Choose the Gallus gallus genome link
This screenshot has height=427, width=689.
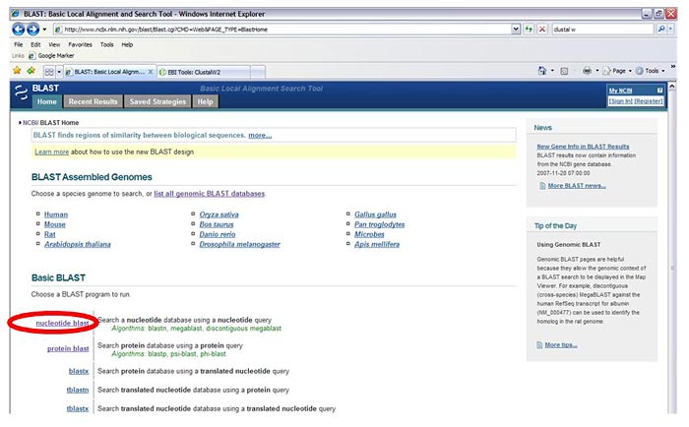(375, 214)
